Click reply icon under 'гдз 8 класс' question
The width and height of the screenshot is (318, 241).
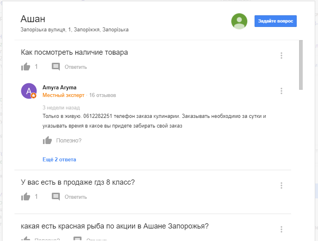pos(56,196)
